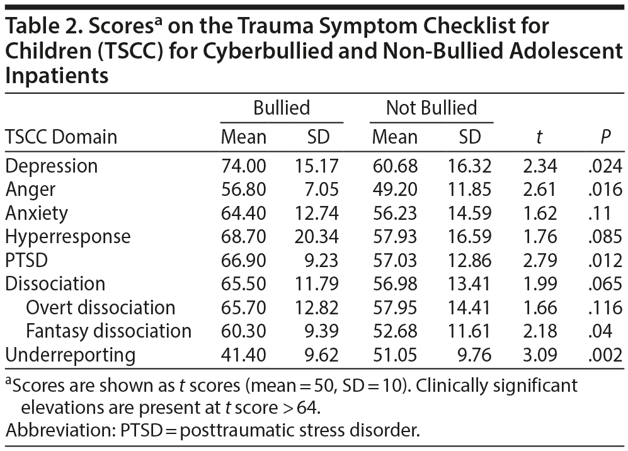628x451 pixels.
Task: Click the 't' statistic column header
Action: pos(542,137)
